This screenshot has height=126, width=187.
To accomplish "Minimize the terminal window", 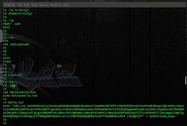I will 9,5.
